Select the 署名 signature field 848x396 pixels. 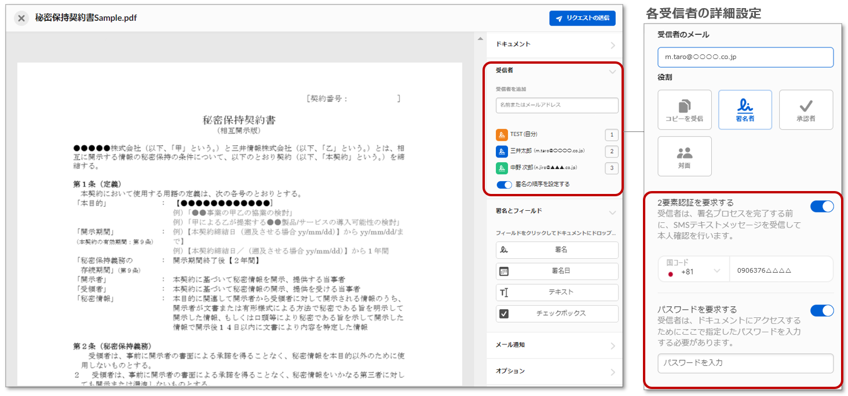coord(557,250)
